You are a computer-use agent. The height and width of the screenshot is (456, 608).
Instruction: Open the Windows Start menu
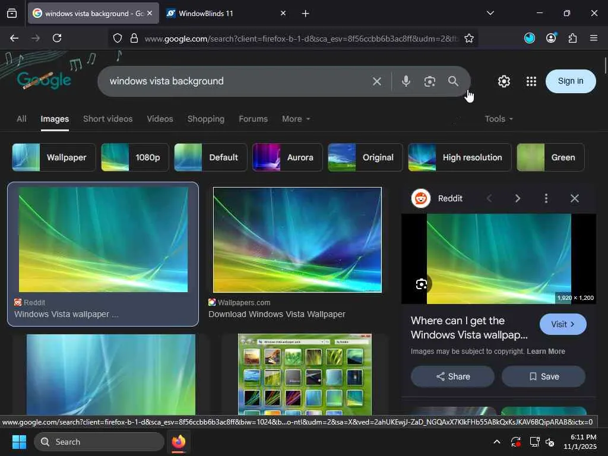click(19, 442)
